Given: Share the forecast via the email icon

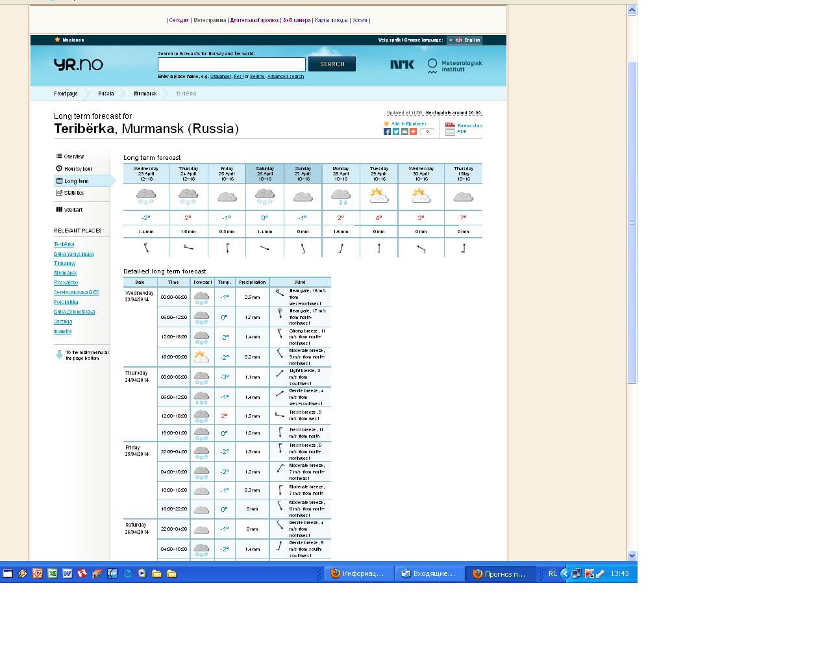Looking at the screenshot, I should [x=404, y=132].
